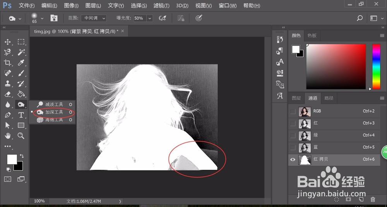Select the Rectangular Marquee tool

click(21, 42)
